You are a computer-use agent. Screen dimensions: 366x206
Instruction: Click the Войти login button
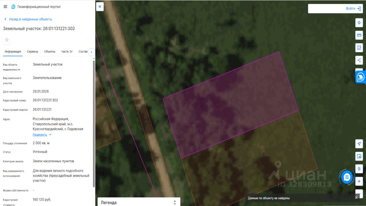click(x=353, y=9)
